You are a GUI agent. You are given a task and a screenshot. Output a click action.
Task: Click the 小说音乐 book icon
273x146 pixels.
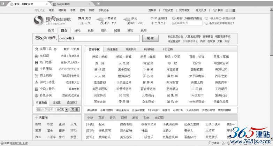click(x=36, y=89)
